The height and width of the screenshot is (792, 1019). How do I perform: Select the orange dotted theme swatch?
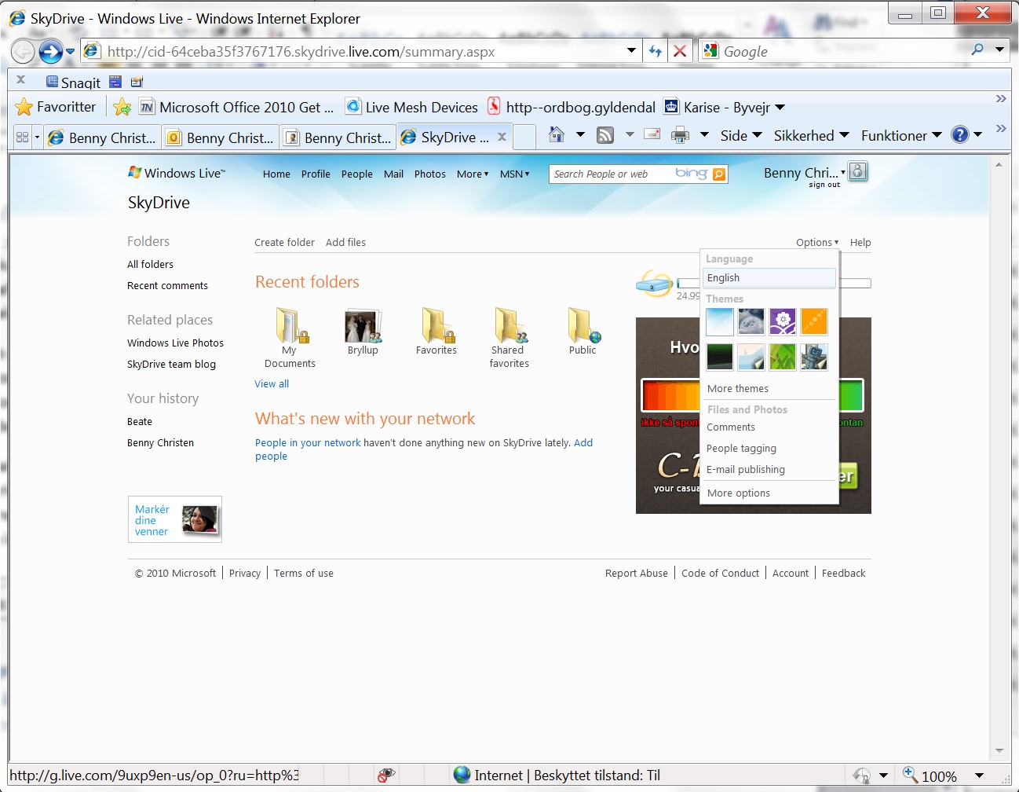[813, 321]
